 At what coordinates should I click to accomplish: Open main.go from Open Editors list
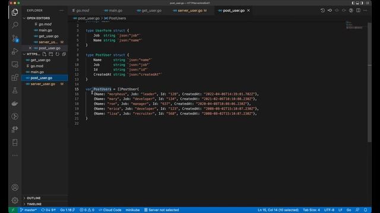(x=45, y=30)
